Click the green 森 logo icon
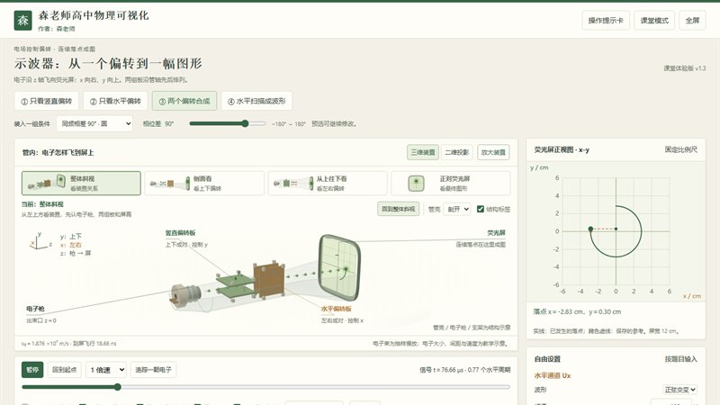720x405 pixels. pos(23,21)
